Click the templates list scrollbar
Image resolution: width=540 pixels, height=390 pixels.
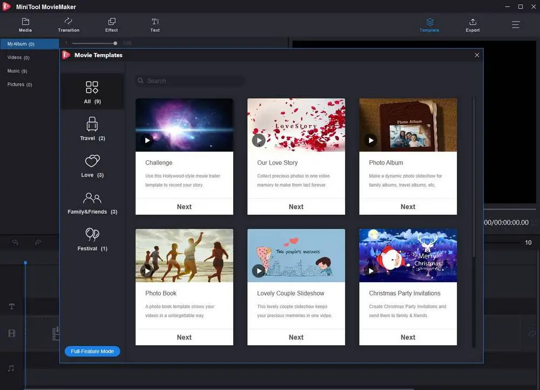pos(474,177)
